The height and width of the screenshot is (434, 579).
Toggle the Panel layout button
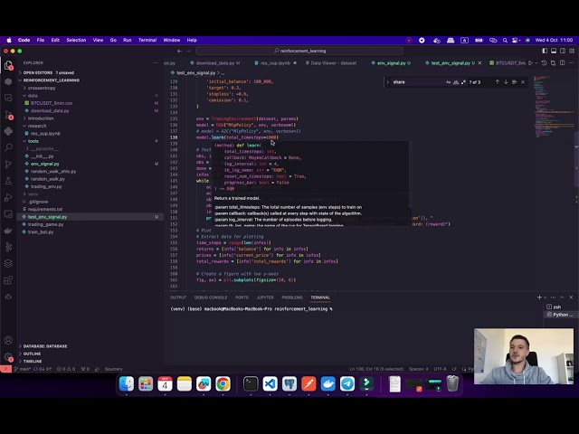[x=554, y=51]
